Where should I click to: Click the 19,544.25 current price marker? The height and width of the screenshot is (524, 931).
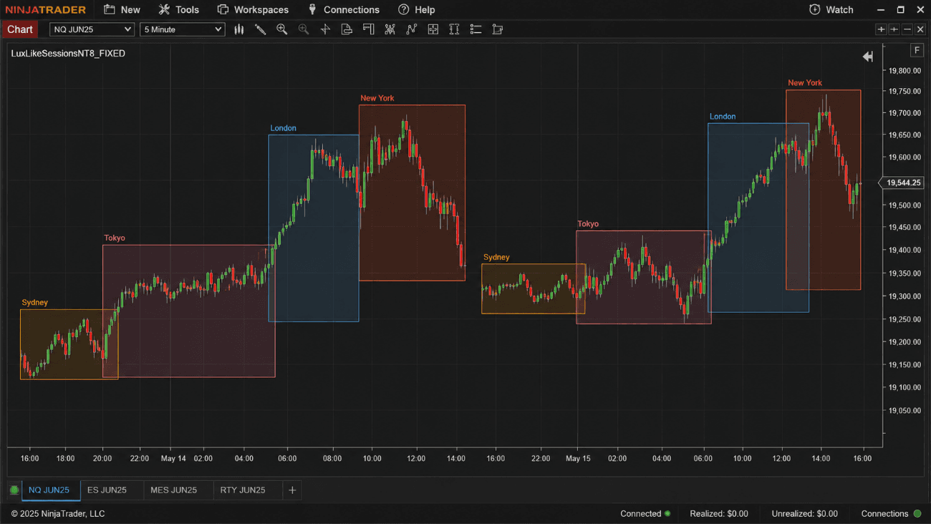(903, 183)
